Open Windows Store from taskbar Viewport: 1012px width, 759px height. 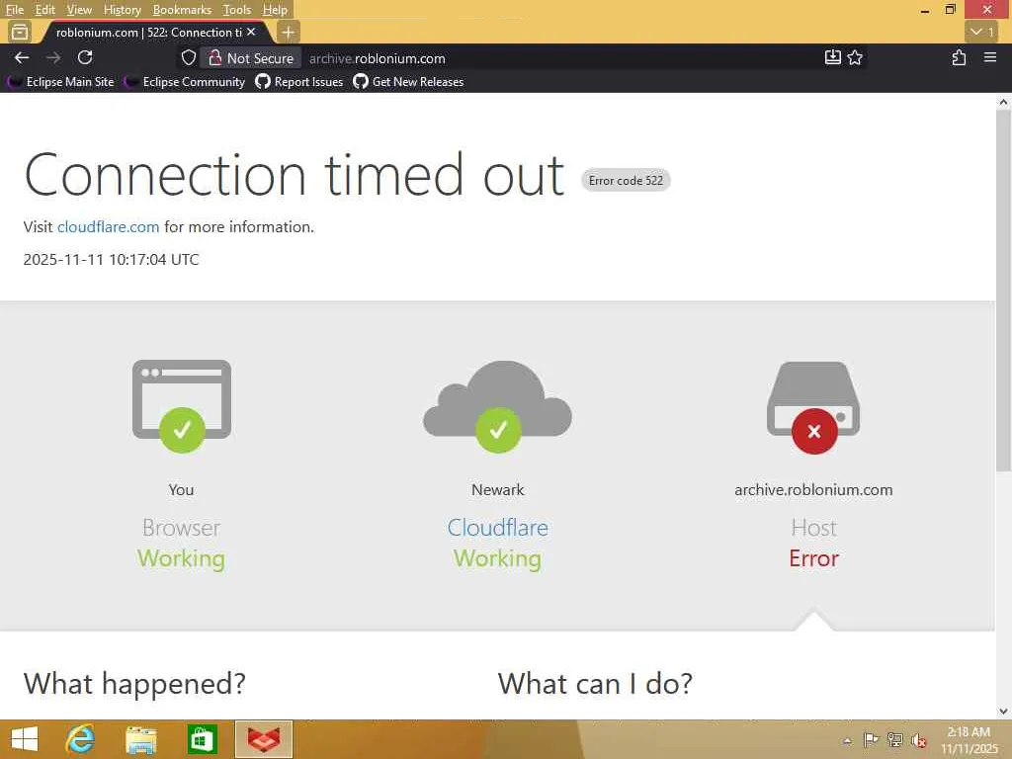pos(202,739)
